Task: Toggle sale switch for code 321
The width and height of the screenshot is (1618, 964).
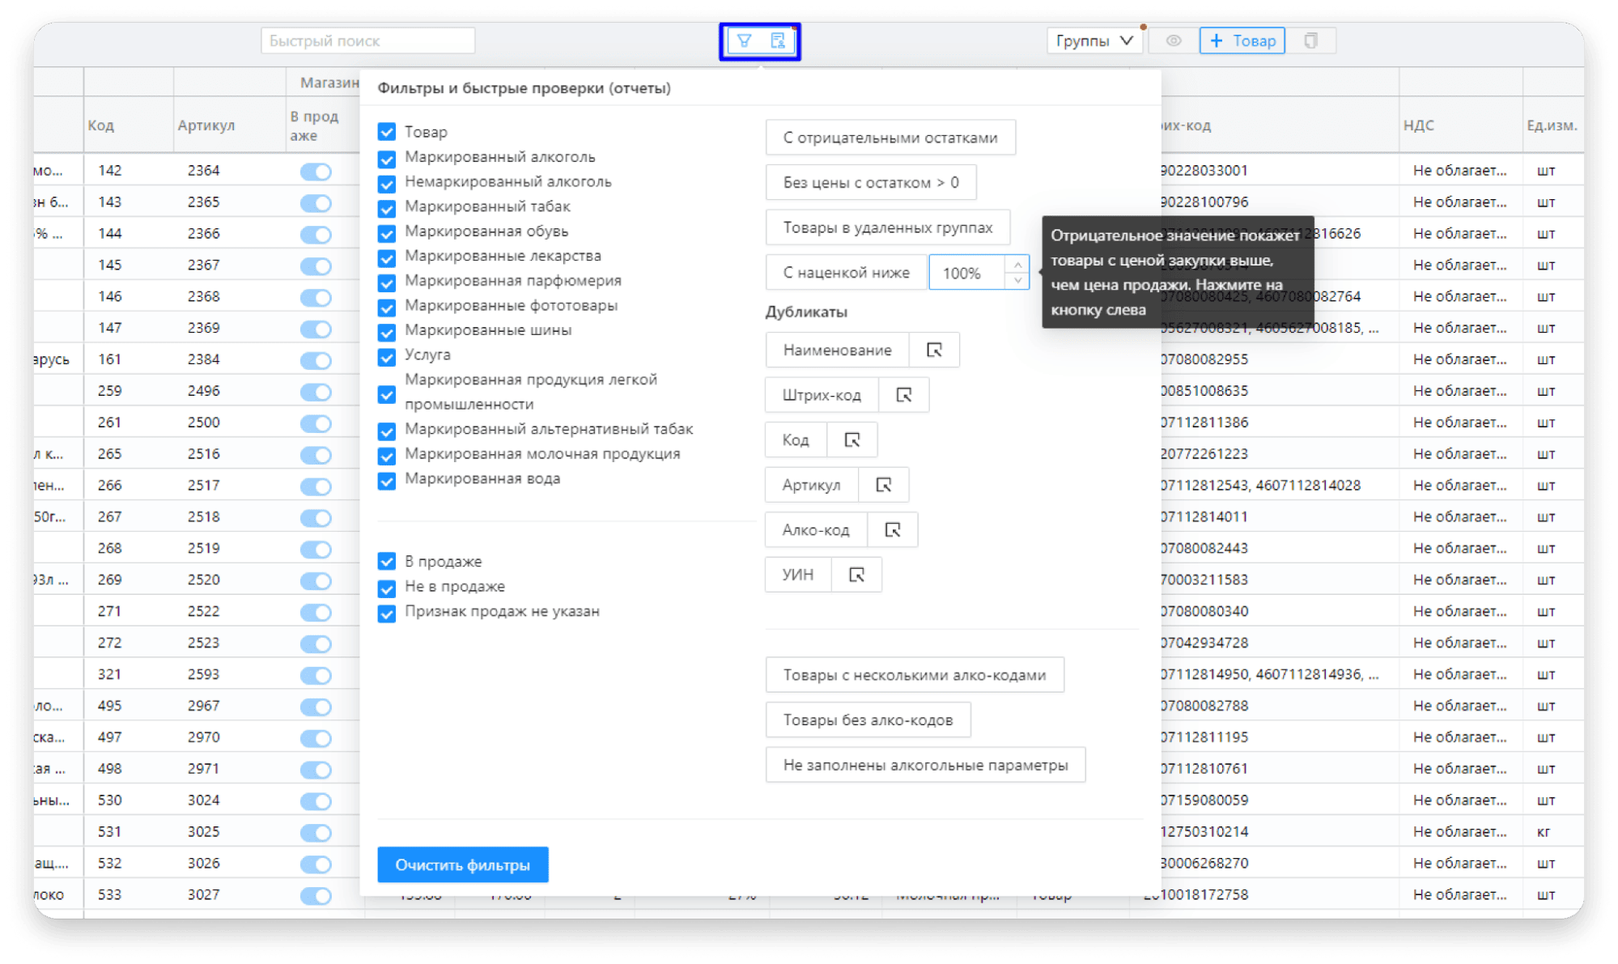Action: click(316, 675)
